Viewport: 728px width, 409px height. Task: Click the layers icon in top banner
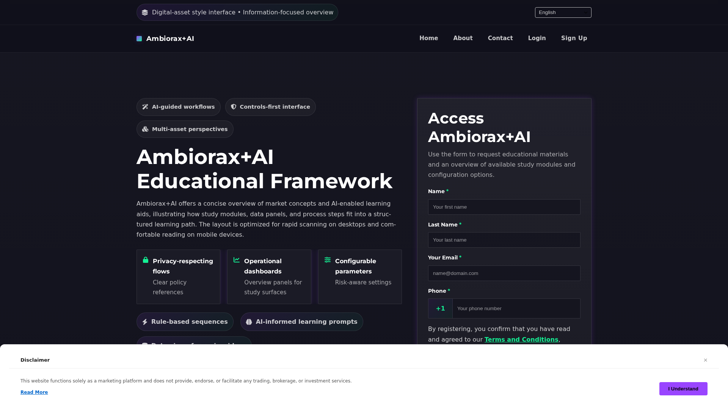point(145,12)
